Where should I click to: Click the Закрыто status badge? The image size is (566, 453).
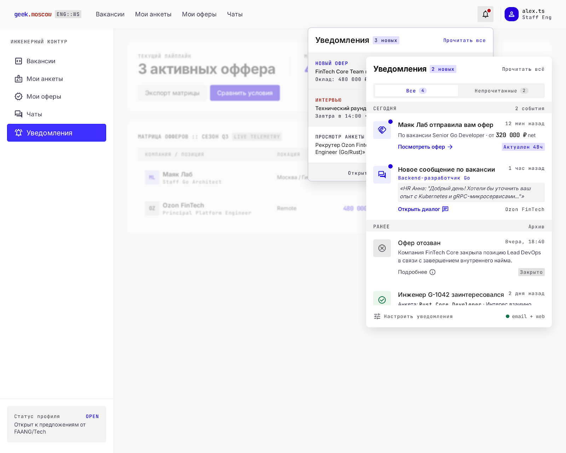pyautogui.click(x=531, y=272)
